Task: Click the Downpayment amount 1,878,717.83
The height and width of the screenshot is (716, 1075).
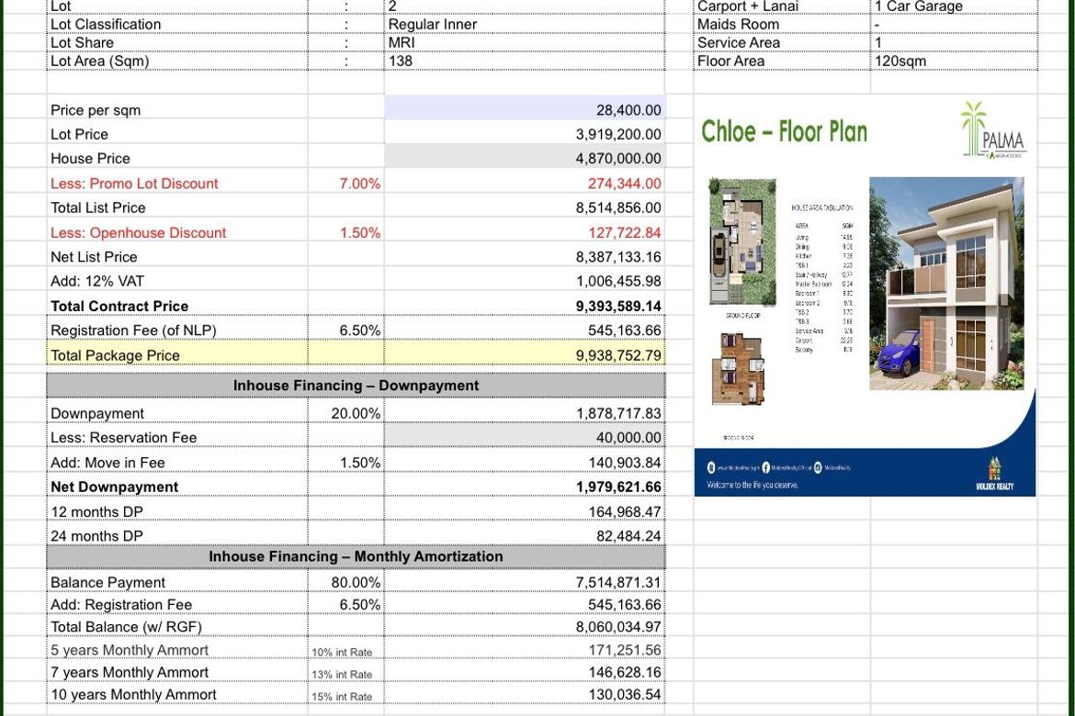Action: click(x=618, y=414)
